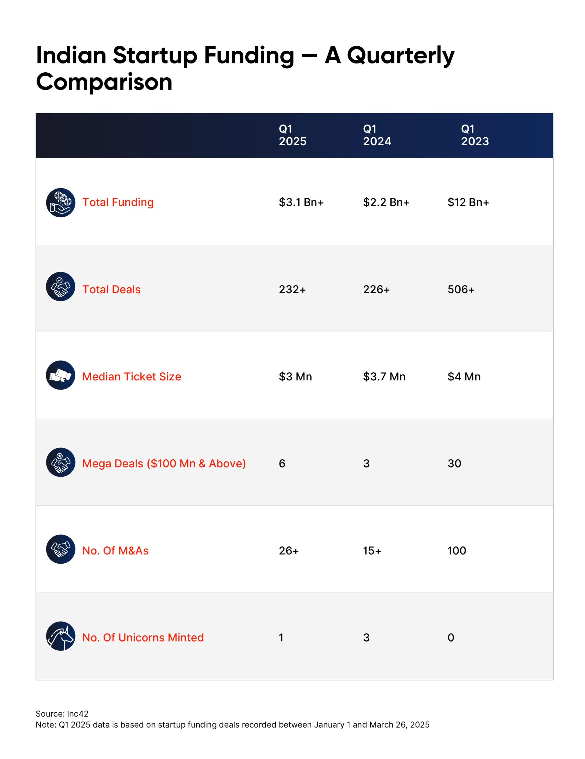Click the Total Funding row label
The width and height of the screenshot is (585, 759).
118,202
